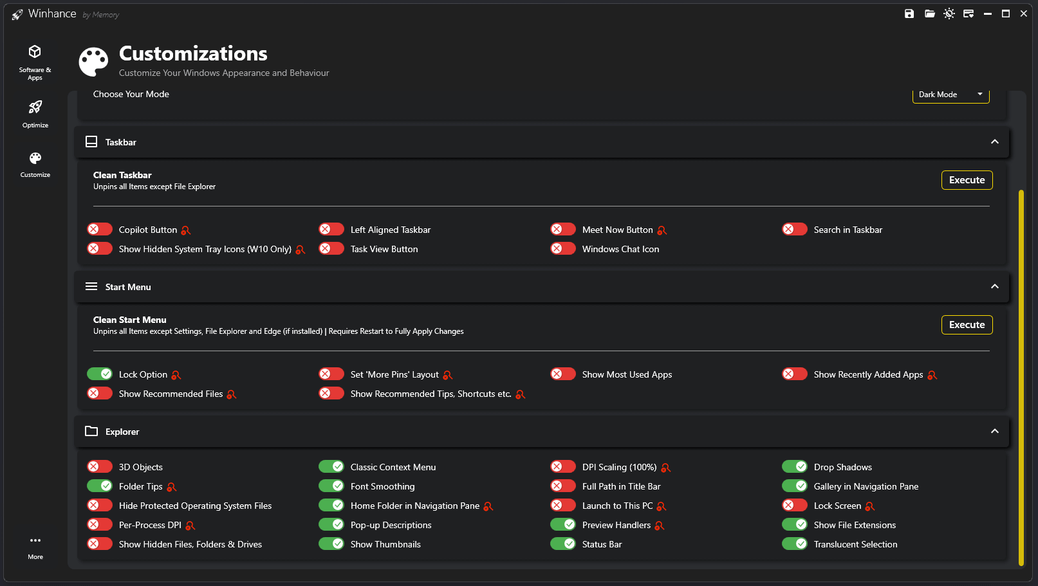Execute the Clean Taskbar action

click(967, 180)
